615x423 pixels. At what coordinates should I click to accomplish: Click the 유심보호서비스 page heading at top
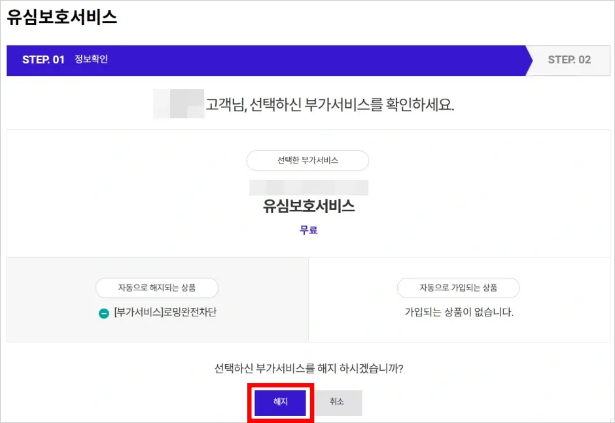[x=62, y=18]
